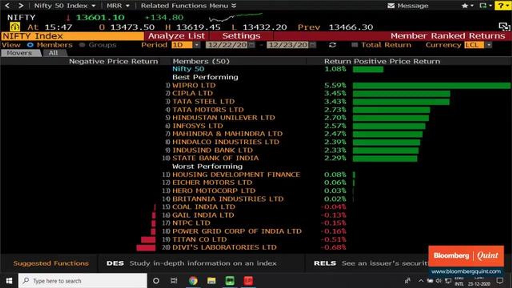Click the yellow alert icon beside At 15:47
The width and height of the screenshot is (512, 288).
coord(15,27)
